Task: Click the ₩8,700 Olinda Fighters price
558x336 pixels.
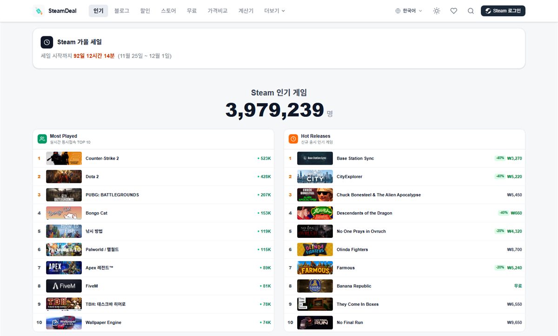Action: click(x=514, y=249)
